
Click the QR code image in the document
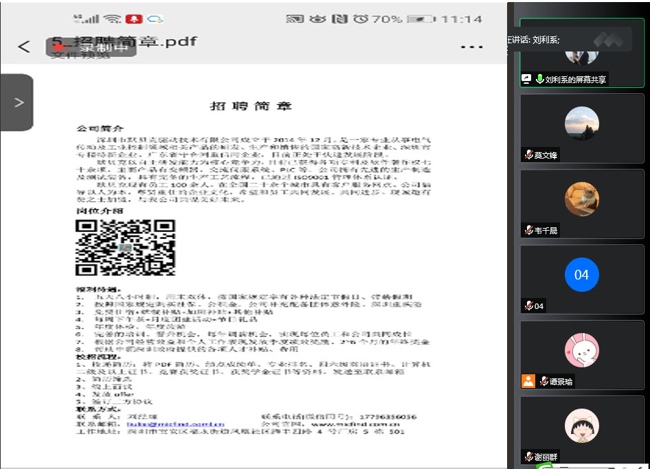(125, 247)
